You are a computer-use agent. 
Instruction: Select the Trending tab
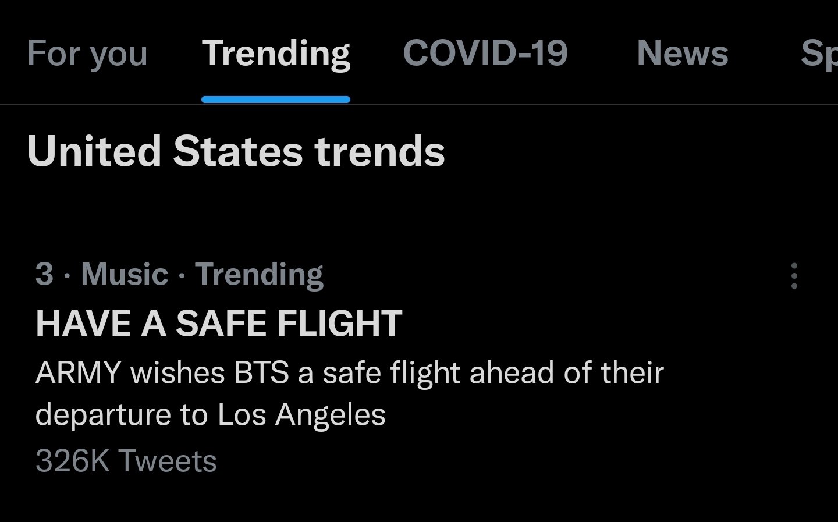pyautogui.click(x=276, y=54)
